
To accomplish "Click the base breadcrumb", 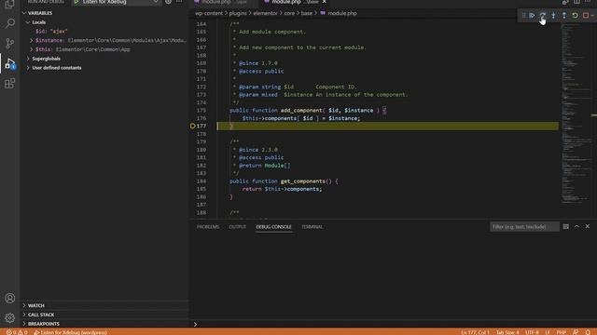I will pos(307,13).
